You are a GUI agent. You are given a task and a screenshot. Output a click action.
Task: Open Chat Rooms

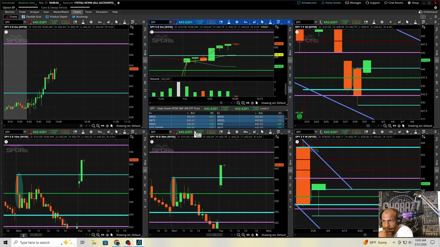point(394,3)
